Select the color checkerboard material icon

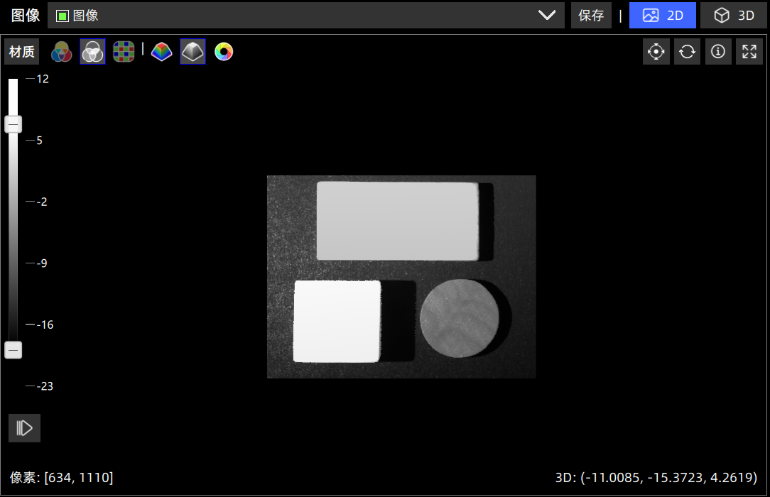[124, 52]
